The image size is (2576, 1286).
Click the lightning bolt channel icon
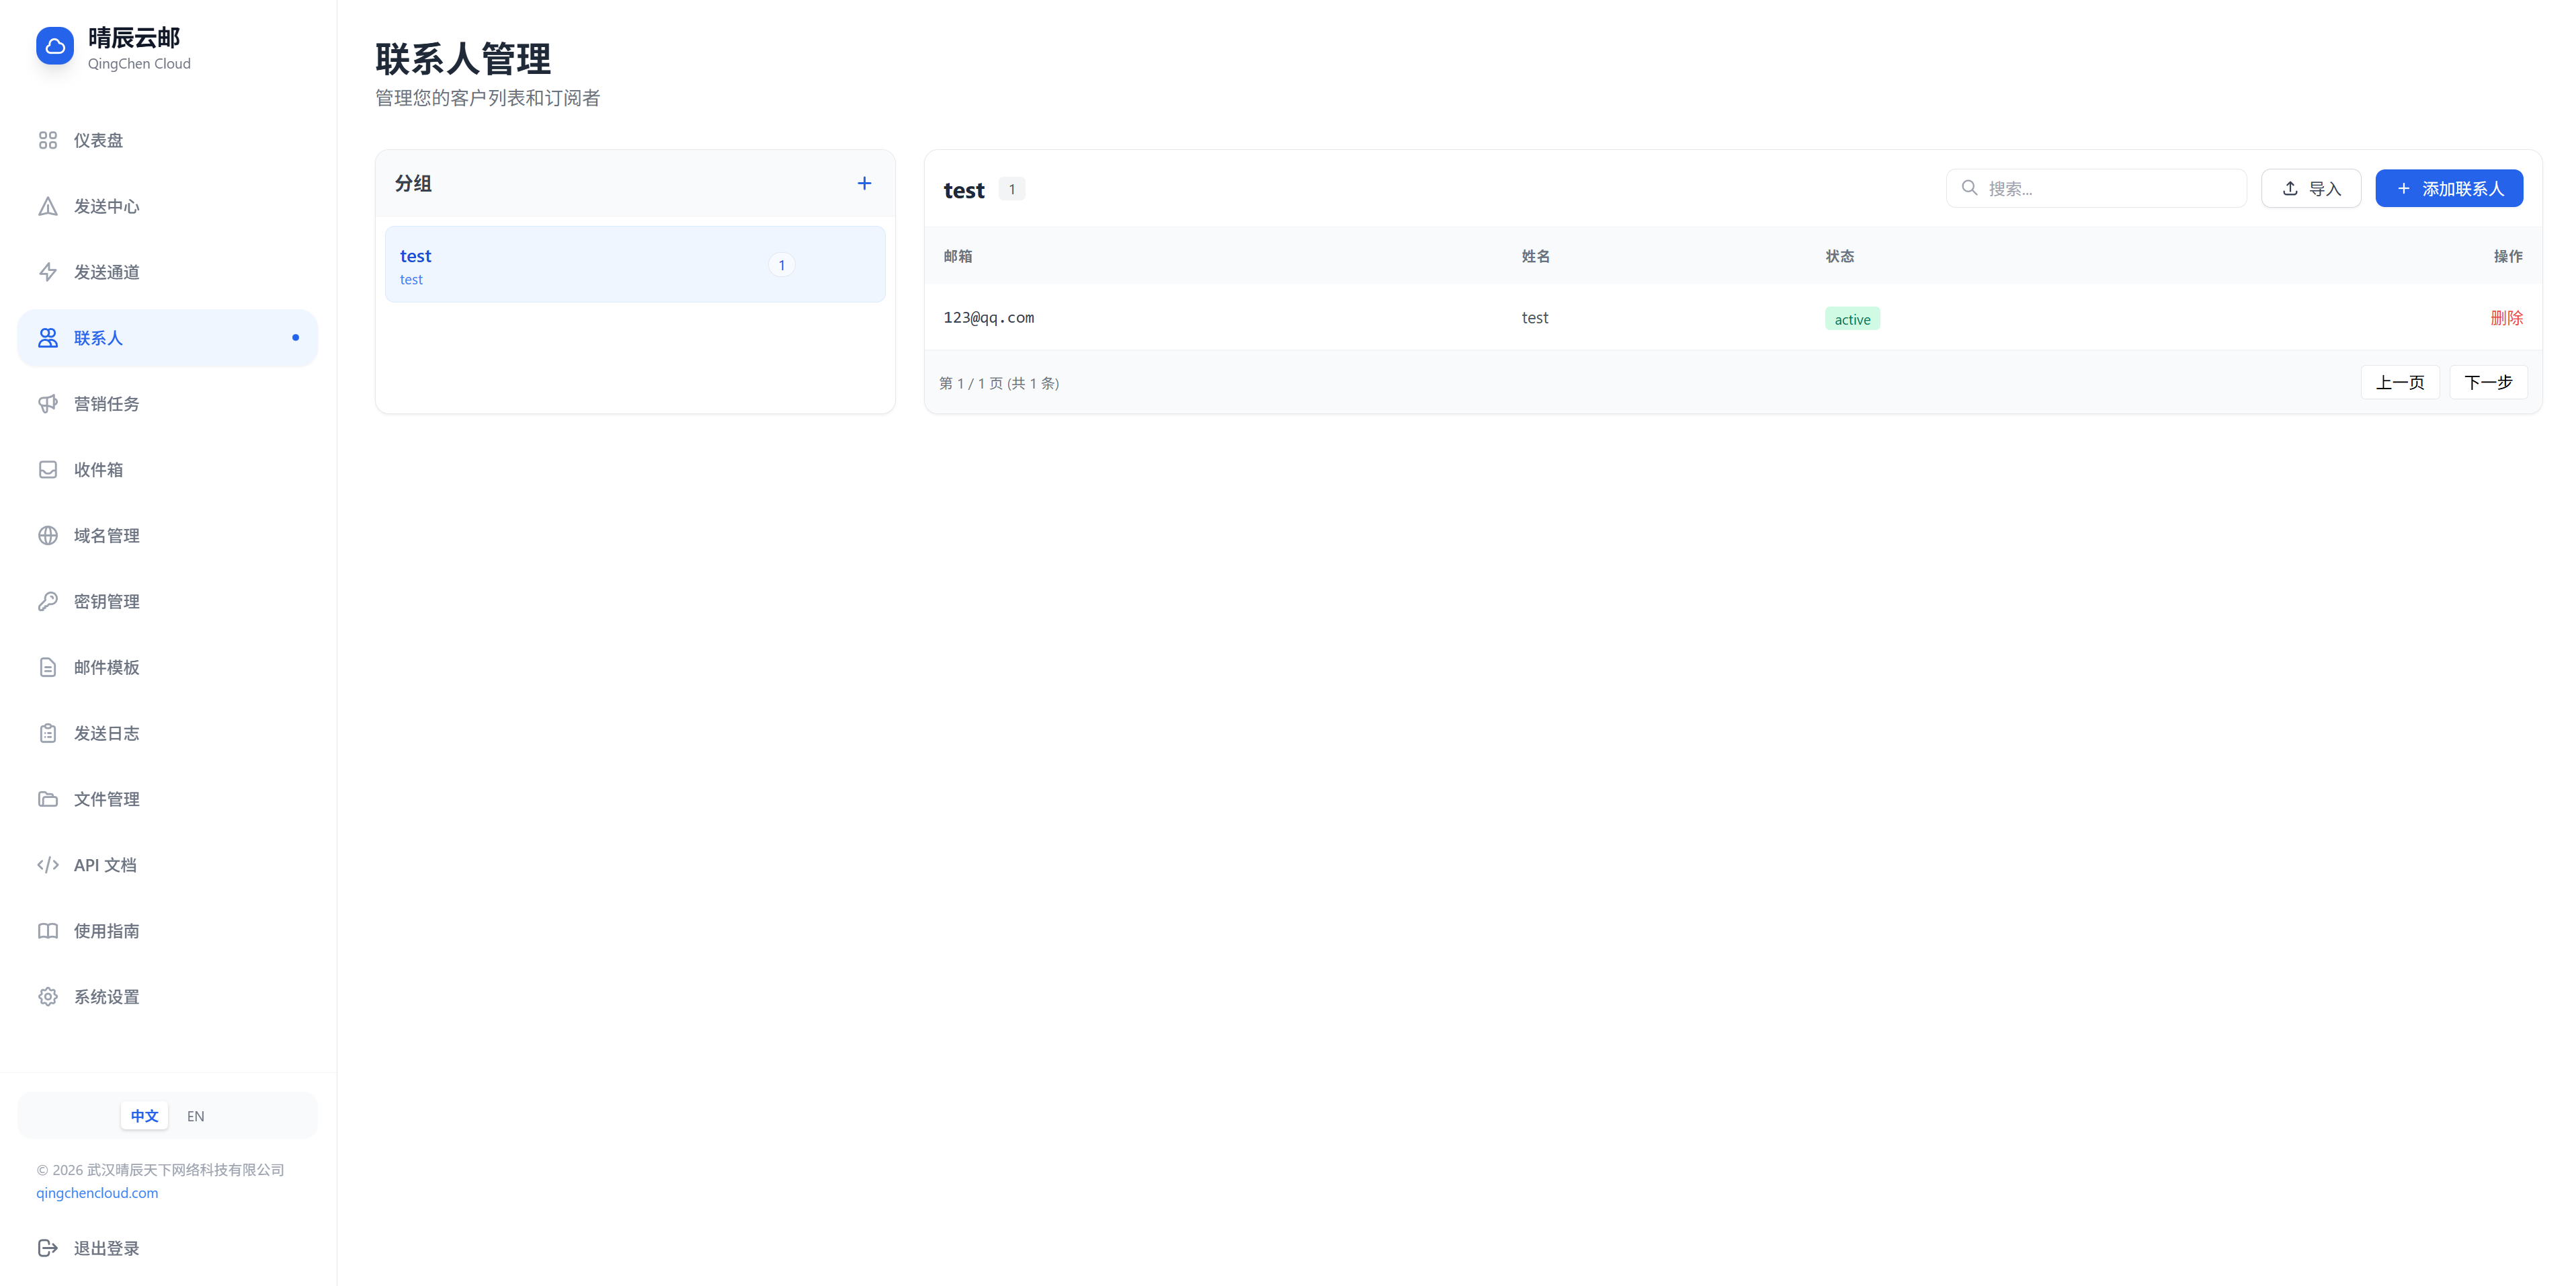[x=48, y=272]
